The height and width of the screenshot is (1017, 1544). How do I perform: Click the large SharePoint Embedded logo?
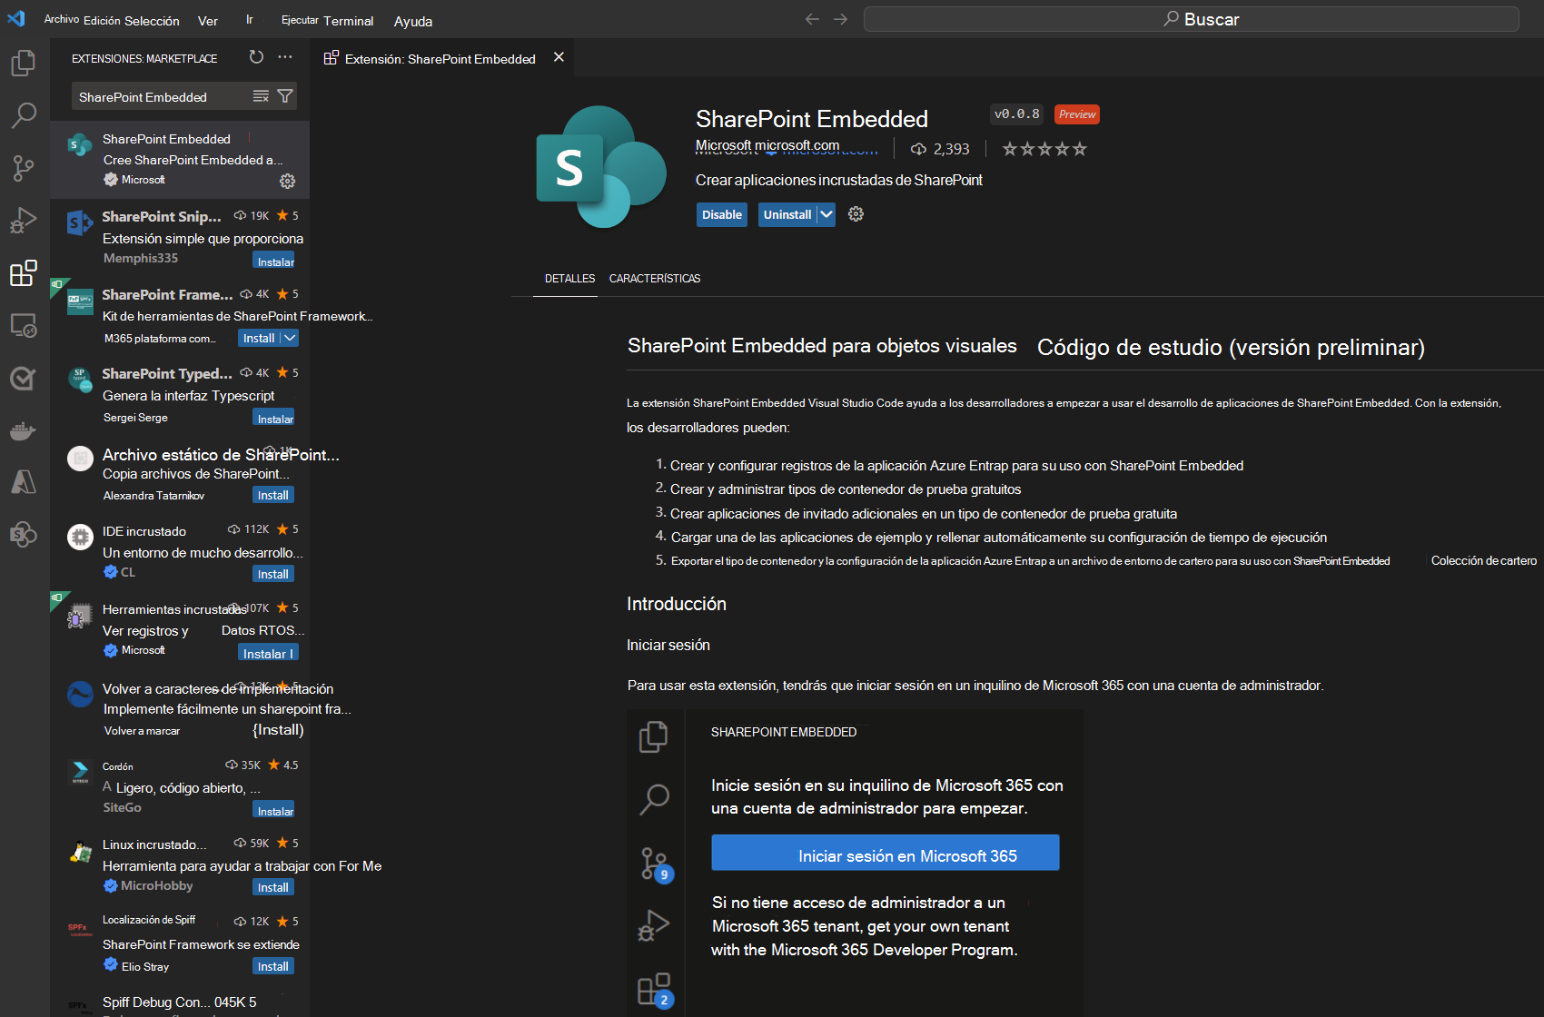tap(601, 167)
